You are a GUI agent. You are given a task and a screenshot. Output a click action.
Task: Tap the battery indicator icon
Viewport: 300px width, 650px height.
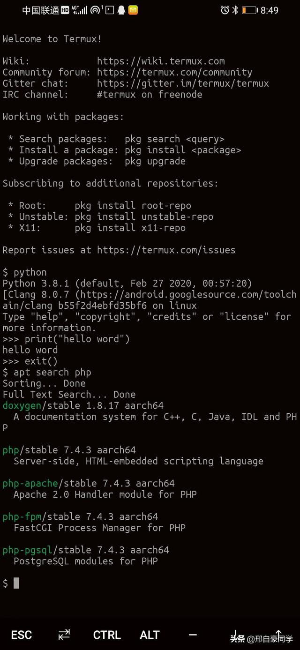pyautogui.click(x=249, y=10)
